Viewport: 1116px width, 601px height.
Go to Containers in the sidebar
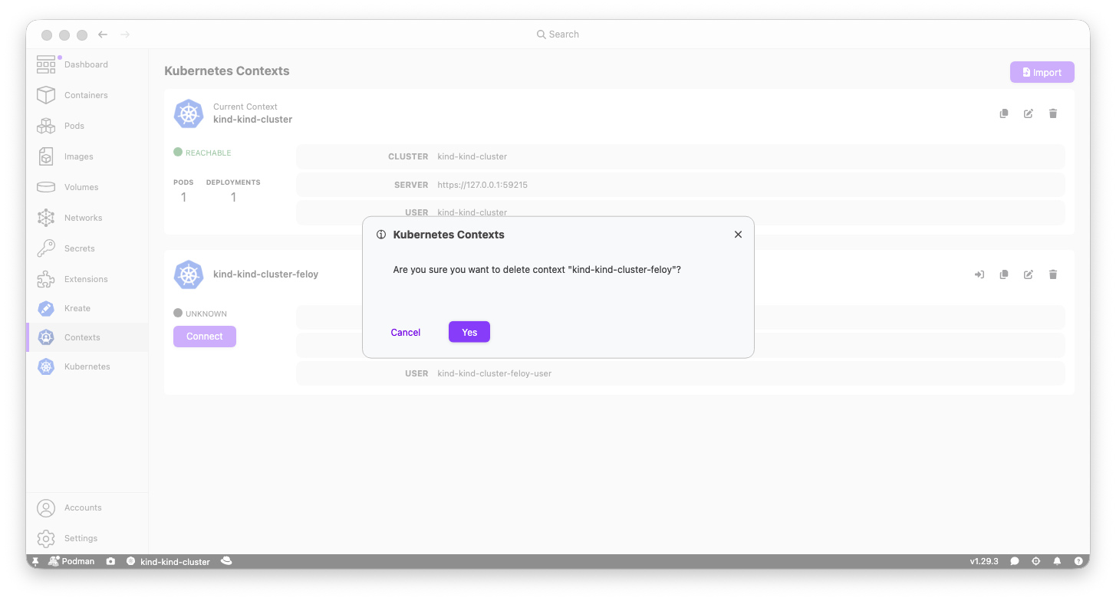coord(87,95)
